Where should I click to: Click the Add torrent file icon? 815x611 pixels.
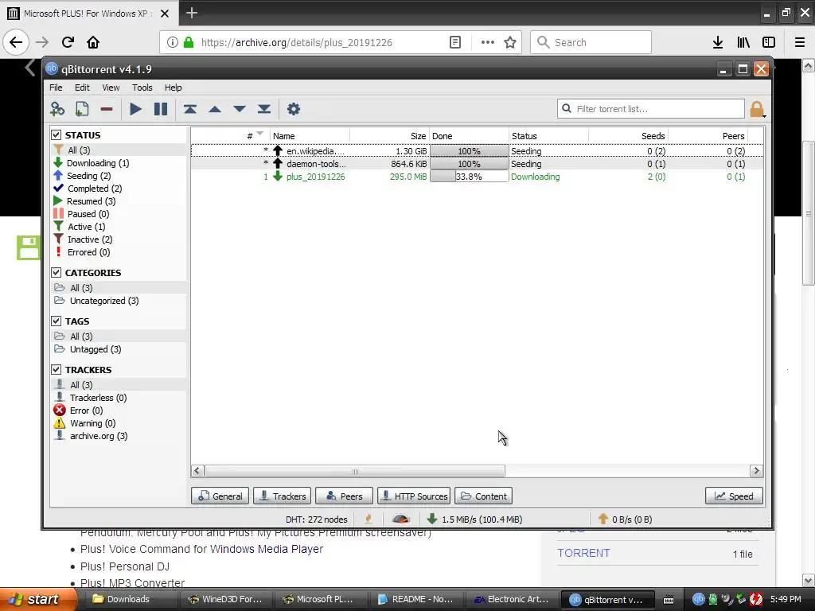[82, 109]
